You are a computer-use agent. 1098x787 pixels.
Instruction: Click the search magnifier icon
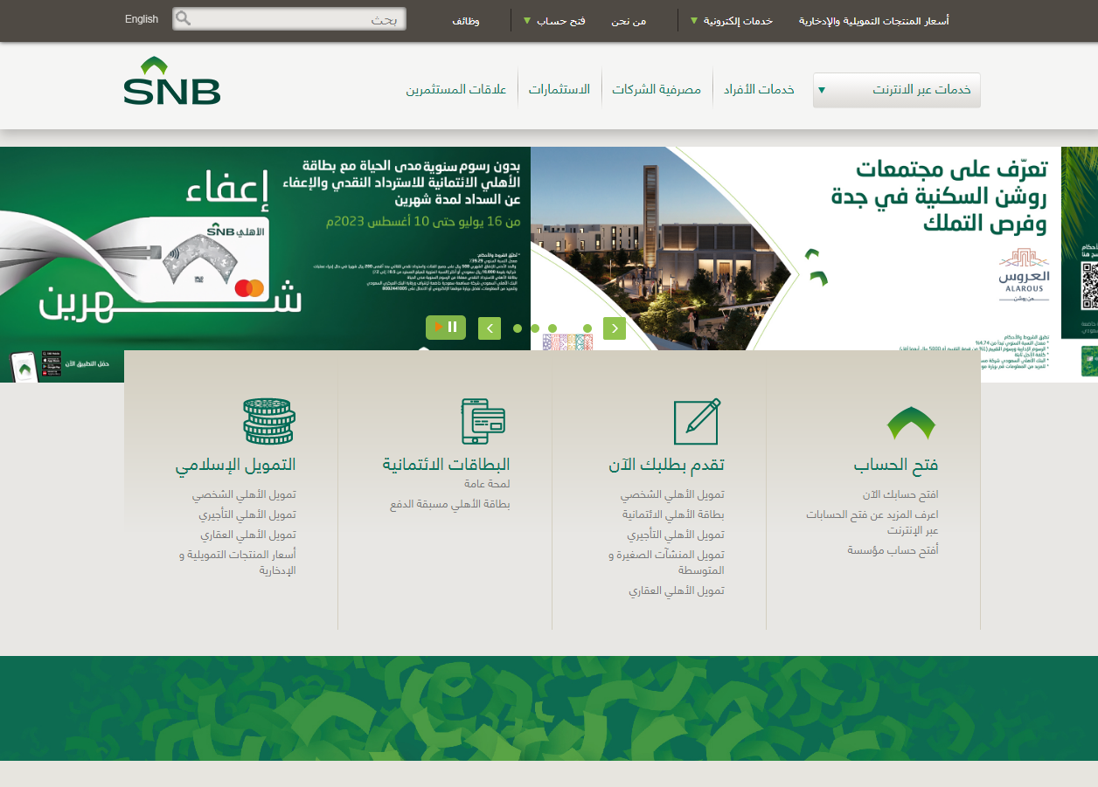click(184, 18)
